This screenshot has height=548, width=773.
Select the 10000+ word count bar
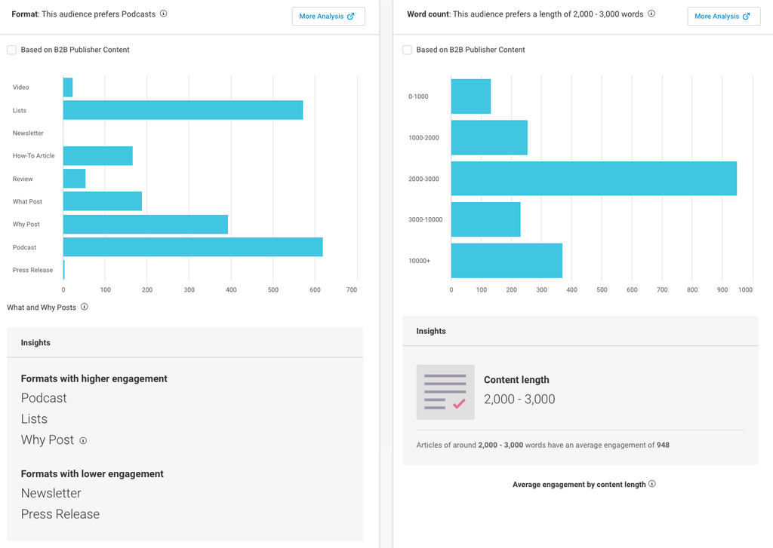tap(507, 261)
